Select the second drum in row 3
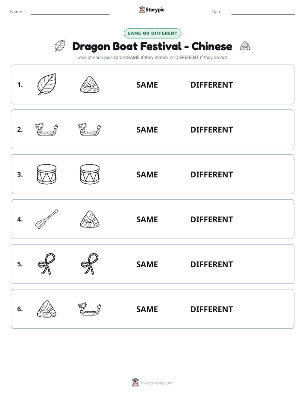Screen dimensions: 305x395 tap(90, 174)
